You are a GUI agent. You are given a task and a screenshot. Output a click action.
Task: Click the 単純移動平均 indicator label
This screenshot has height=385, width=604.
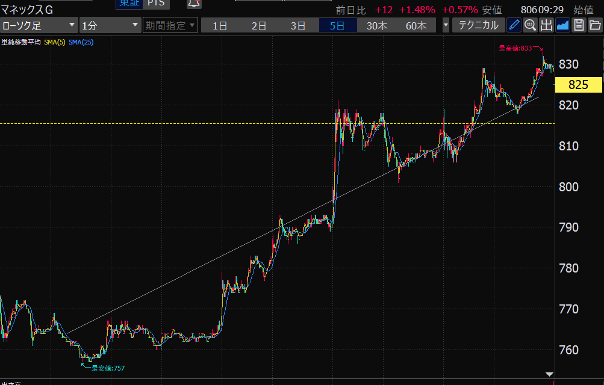(x=21, y=42)
